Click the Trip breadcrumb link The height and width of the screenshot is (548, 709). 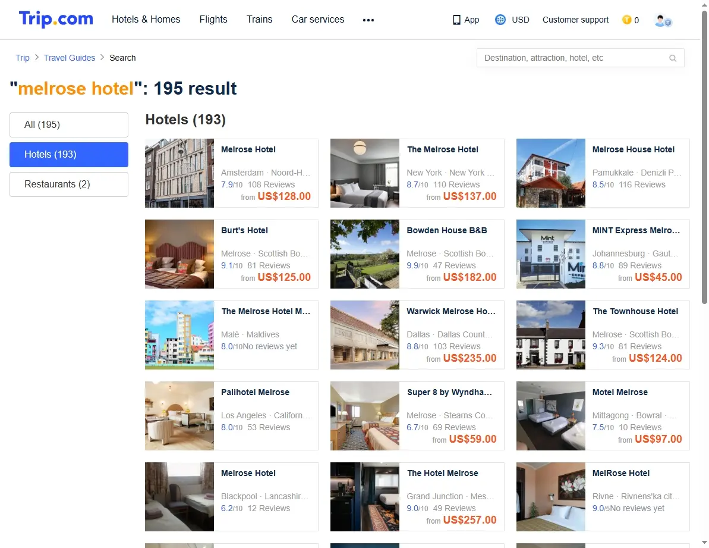(23, 58)
